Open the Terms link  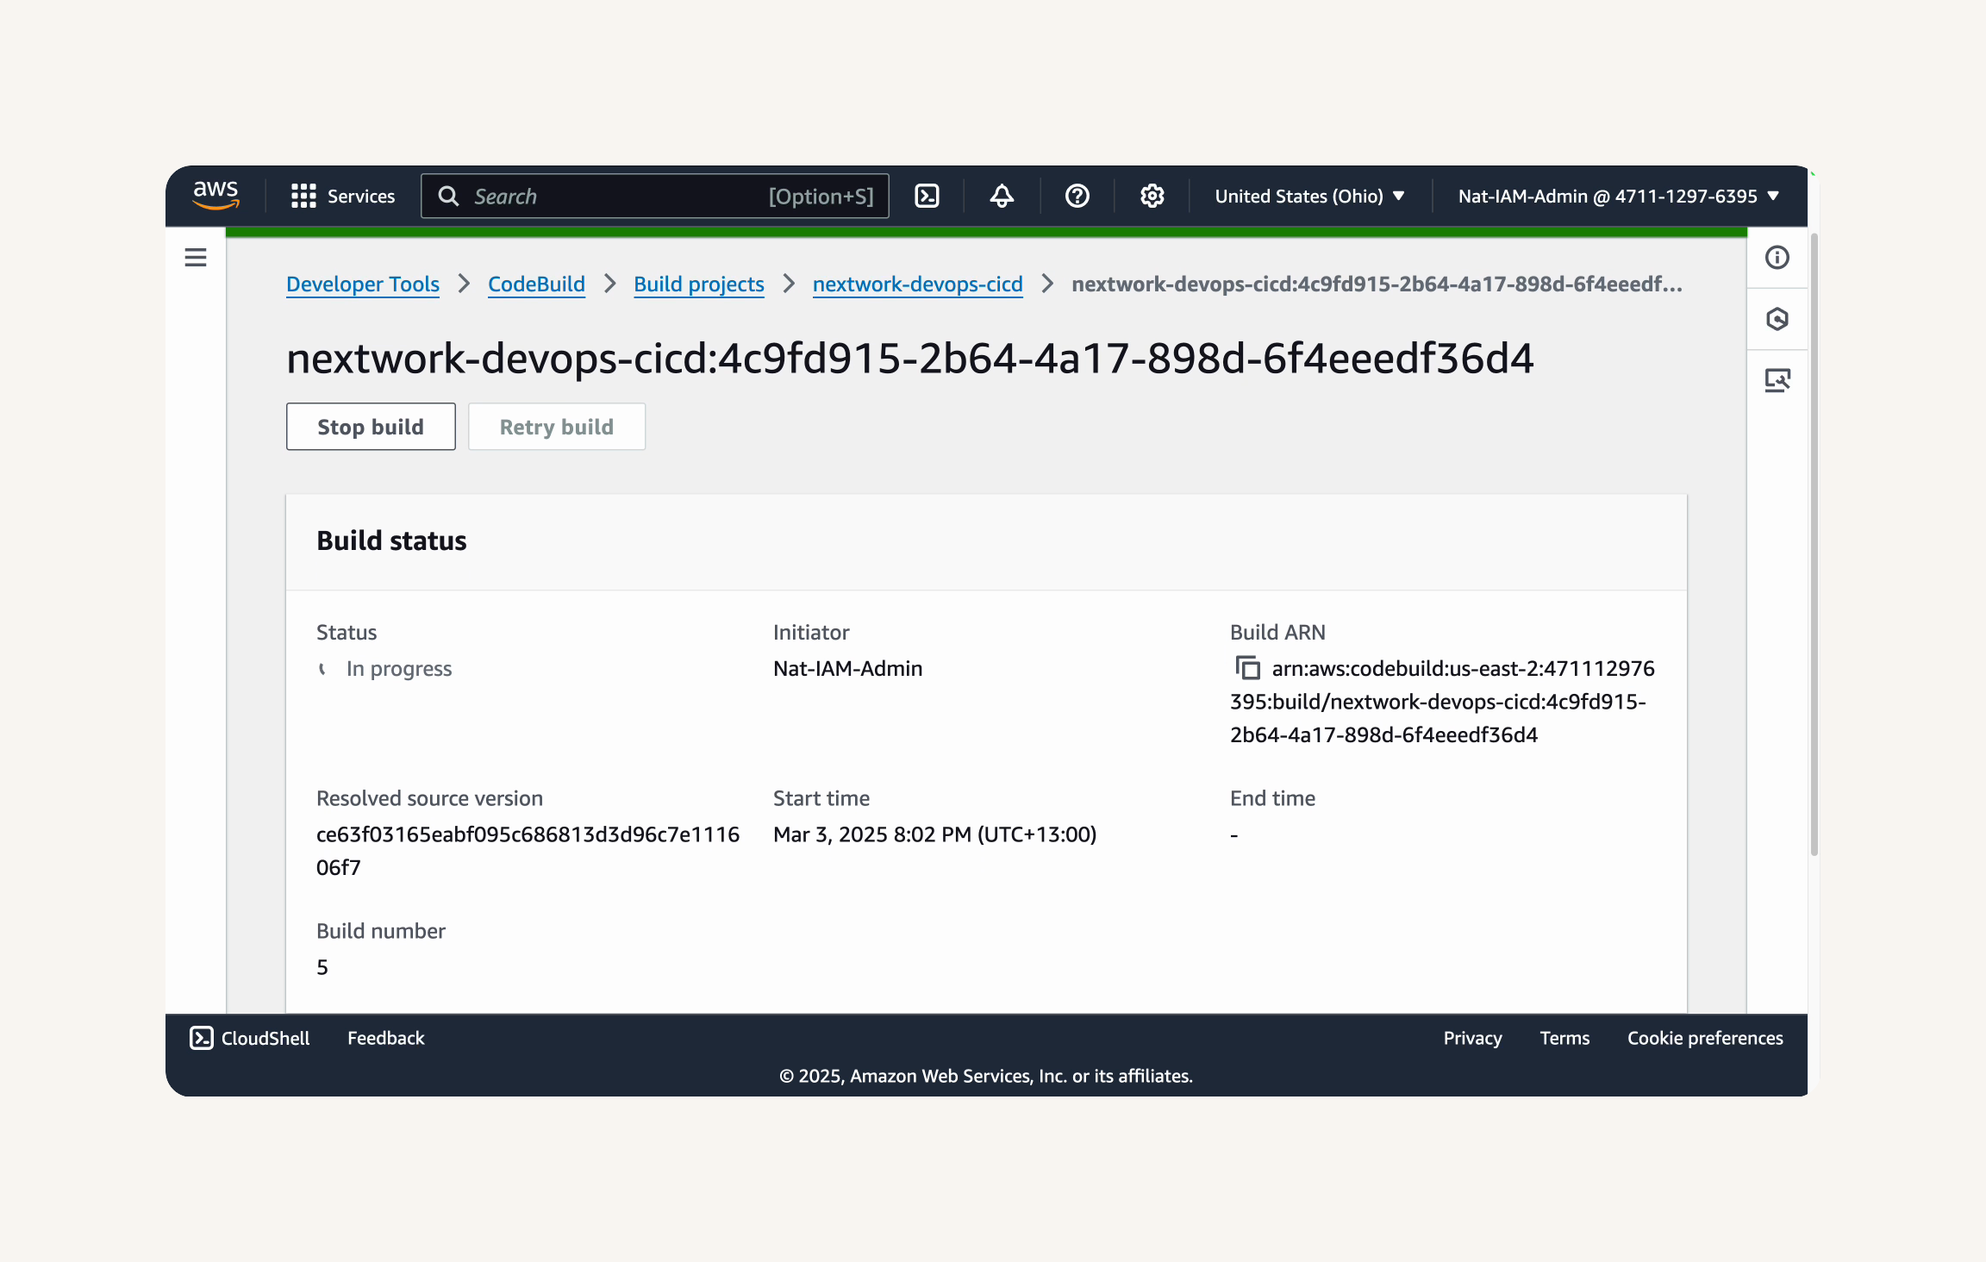1564,1038
